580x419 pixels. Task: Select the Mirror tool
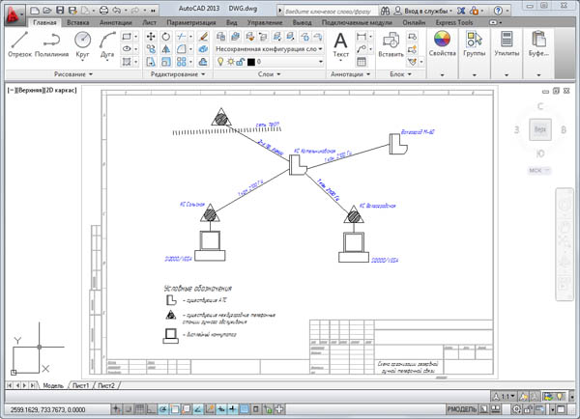tap(165, 49)
